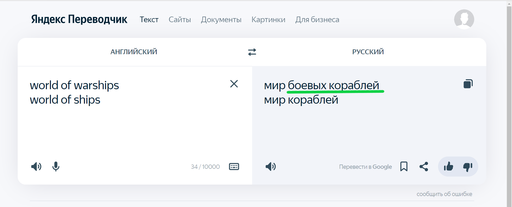This screenshot has height=207, width=512.
Task: Bookmark this translation
Action: click(x=404, y=167)
